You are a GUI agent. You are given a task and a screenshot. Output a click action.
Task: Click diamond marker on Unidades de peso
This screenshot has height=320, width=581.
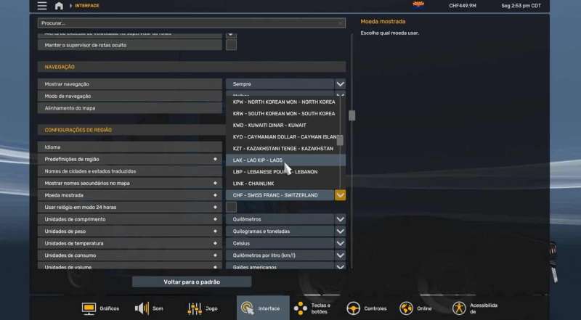pos(215,231)
